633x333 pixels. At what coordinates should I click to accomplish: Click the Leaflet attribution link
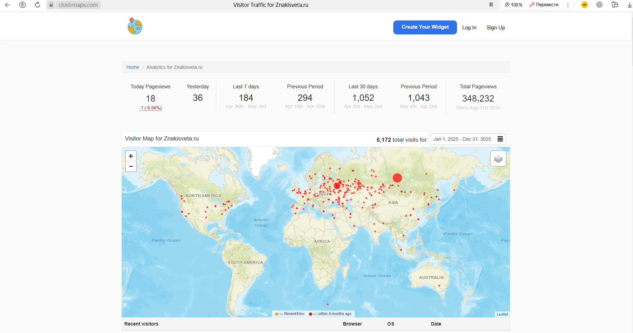pos(502,314)
